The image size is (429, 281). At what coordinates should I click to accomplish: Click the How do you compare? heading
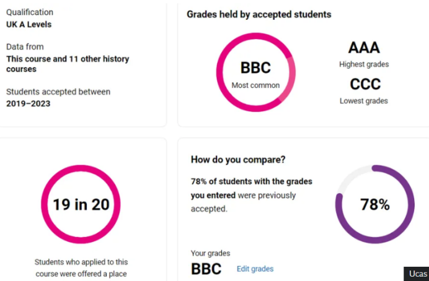238,160
